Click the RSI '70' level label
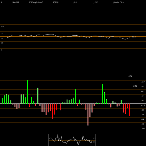 coord(2,34)
